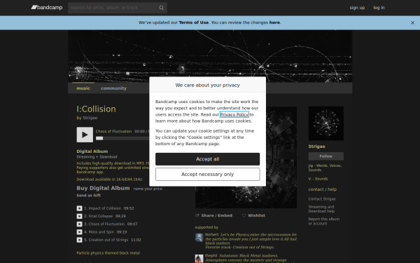
Task: Follow the 'here' link in banner
Action: [x=274, y=22]
